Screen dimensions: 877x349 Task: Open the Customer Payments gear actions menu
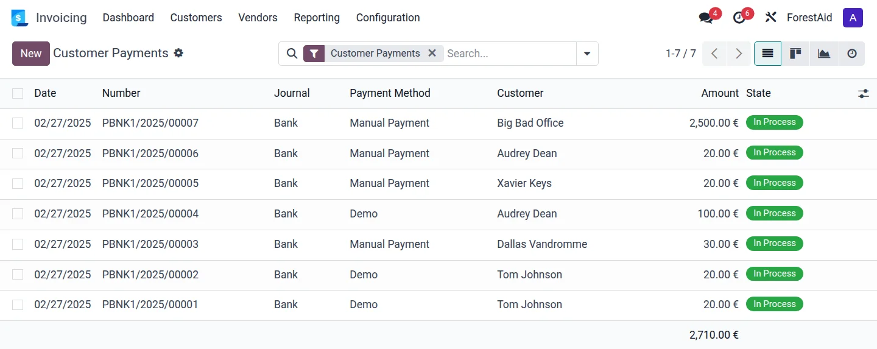point(178,53)
